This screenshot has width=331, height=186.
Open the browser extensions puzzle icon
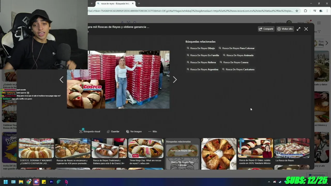coord(305,11)
